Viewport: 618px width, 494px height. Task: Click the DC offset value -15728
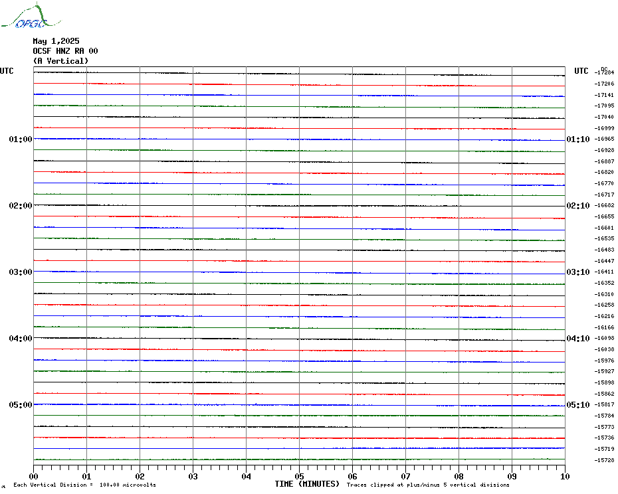click(604, 460)
